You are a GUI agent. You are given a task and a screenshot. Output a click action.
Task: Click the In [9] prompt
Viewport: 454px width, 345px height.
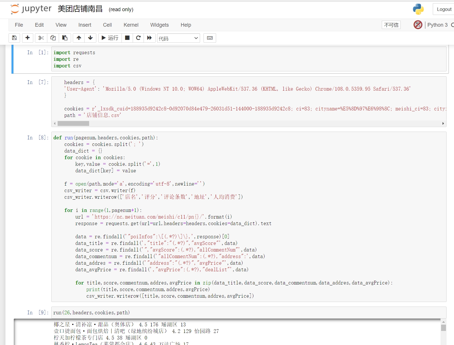(x=38, y=313)
